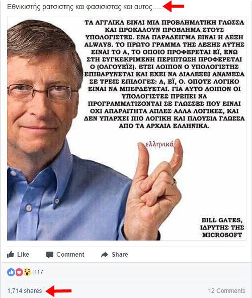Image resolution: width=252 pixels, height=298 pixels.
Task: Click the red arrow beside the caption
Action: pos(174,6)
